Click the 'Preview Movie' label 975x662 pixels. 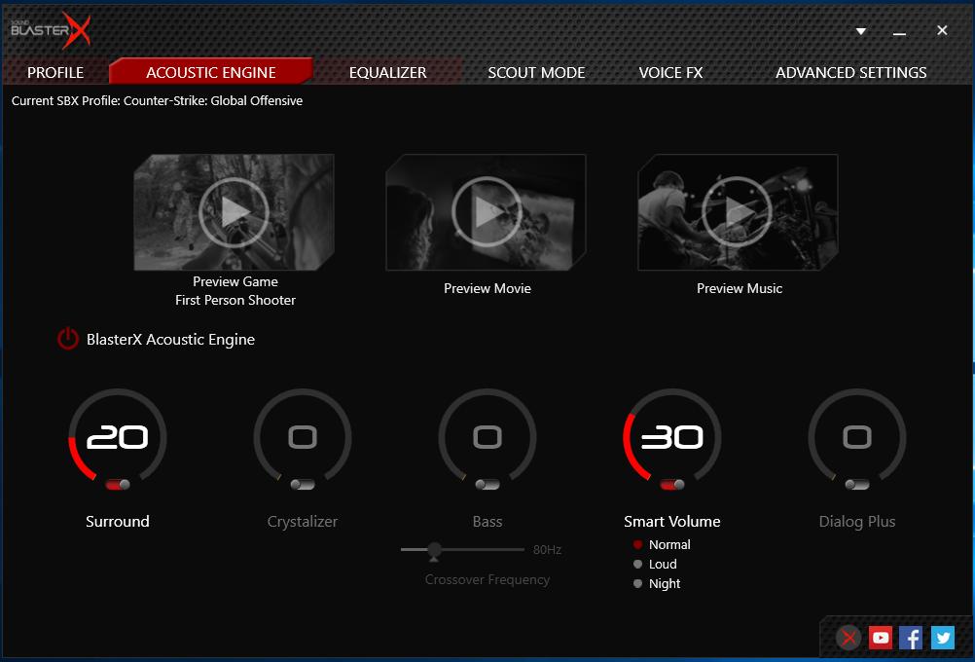click(x=487, y=288)
